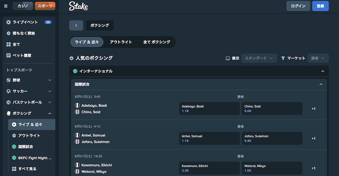Viewport: 339px width, 176px height.
Task: Open the Kawamura, Eikichi match name
Action: click(x=97, y=165)
